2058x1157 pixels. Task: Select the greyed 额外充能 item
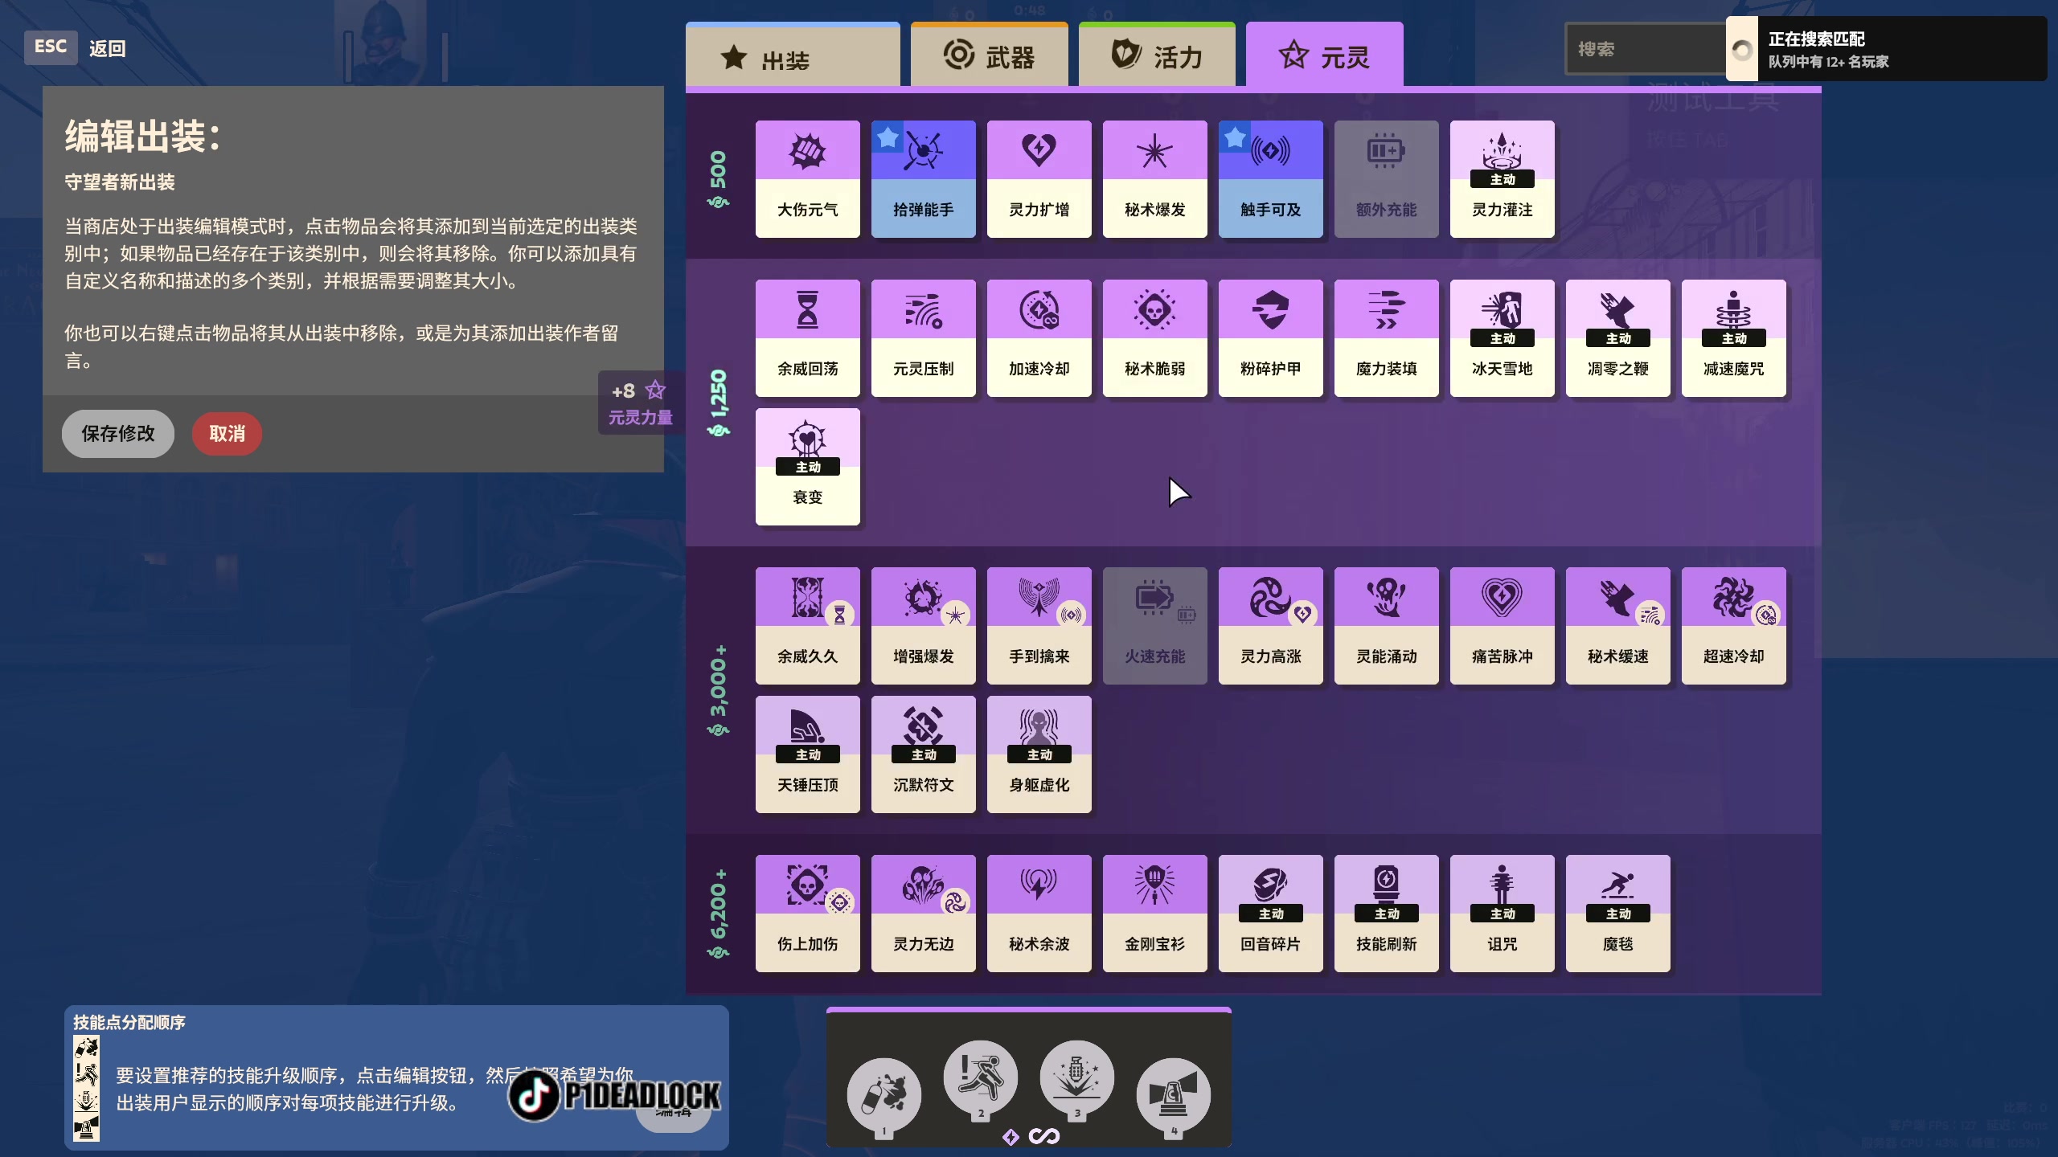(x=1386, y=178)
